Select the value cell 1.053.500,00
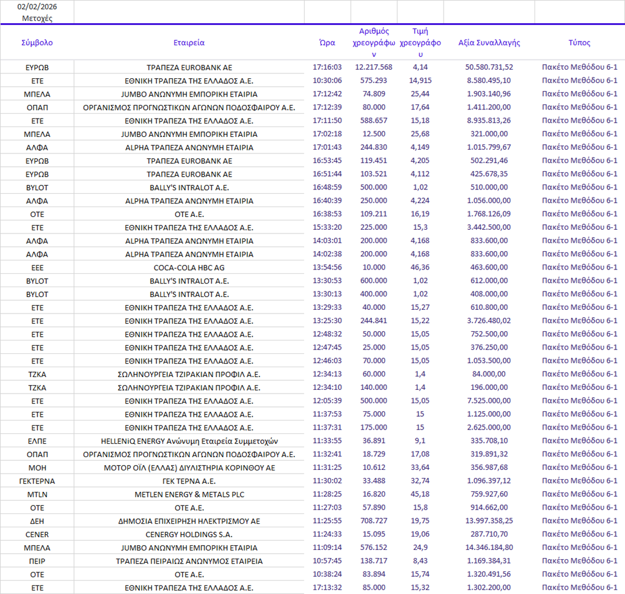 pos(489,361)
